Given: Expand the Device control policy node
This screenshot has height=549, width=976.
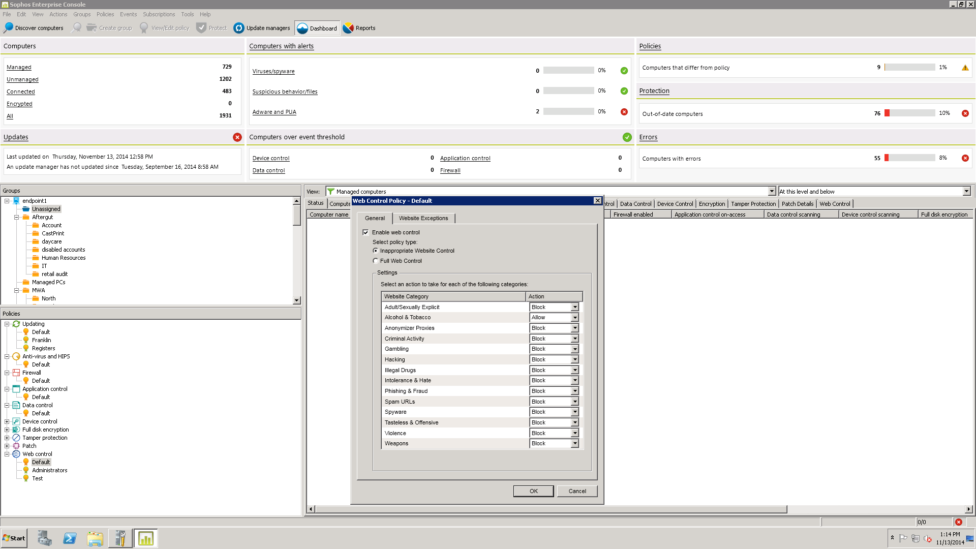Looking at the screenshot, I should point(7,421).
